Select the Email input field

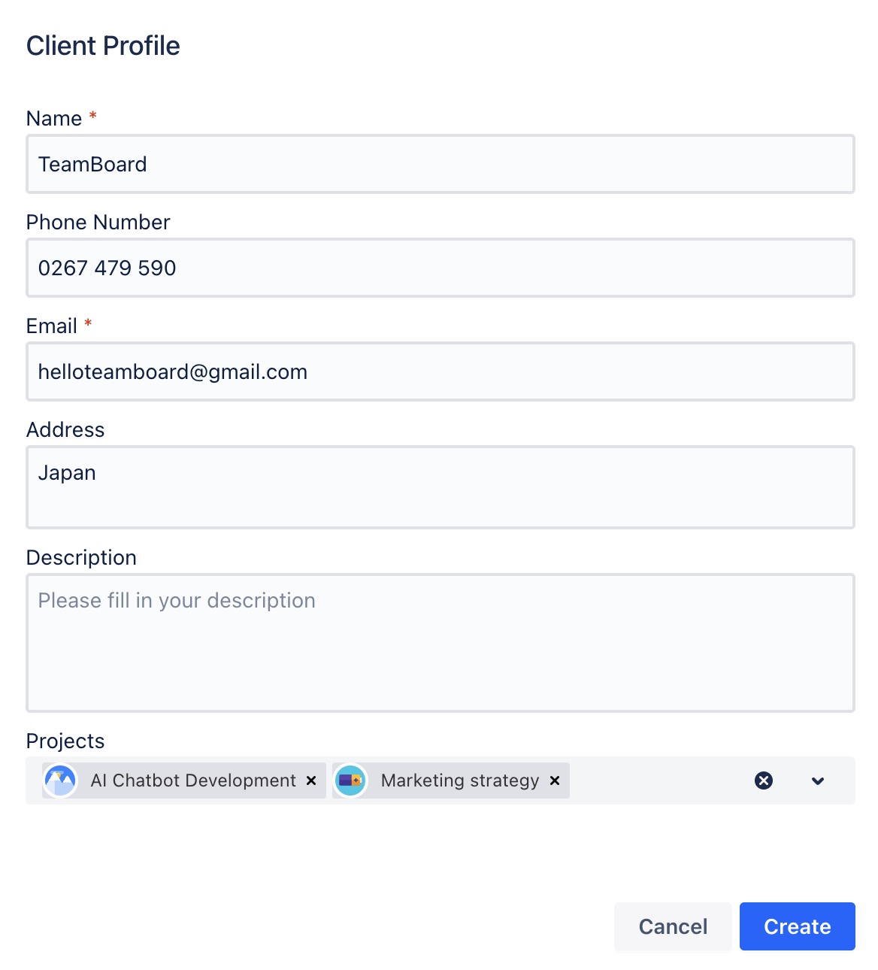(x=441, y=371)
